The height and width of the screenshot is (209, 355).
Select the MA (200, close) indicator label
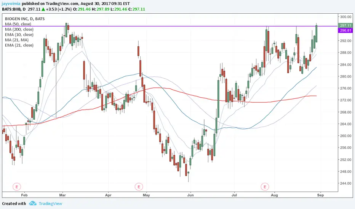click(19, 29)
